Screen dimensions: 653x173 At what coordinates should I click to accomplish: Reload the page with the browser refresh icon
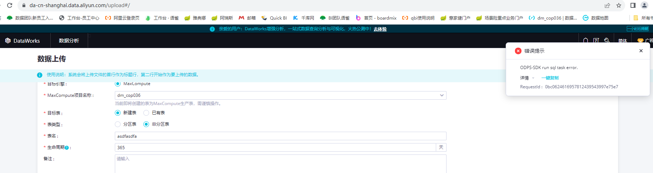click(x=10, y=5)
